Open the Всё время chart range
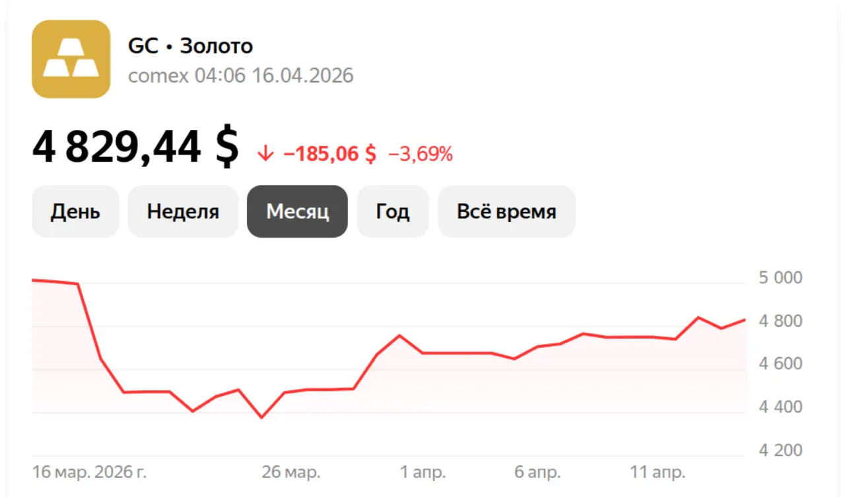The image size is (845, 497). [x=506, y=212]
